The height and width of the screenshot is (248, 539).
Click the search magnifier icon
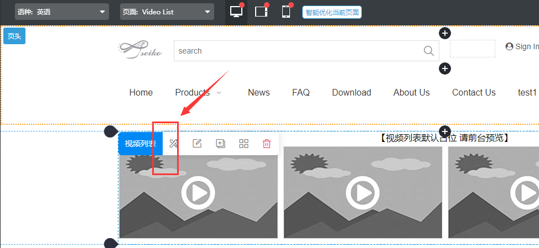click(428, 51)
